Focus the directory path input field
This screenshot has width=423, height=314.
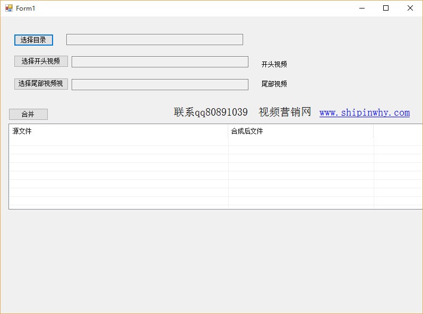(x=154, y=40)
